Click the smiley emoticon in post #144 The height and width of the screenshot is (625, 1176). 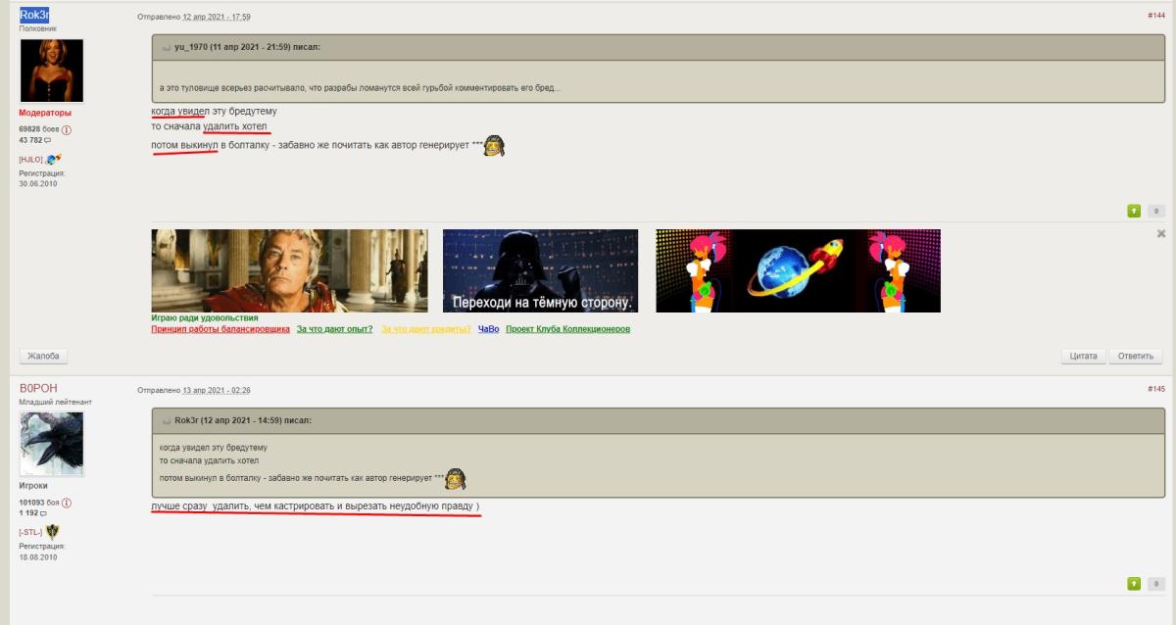pos(495,147)
